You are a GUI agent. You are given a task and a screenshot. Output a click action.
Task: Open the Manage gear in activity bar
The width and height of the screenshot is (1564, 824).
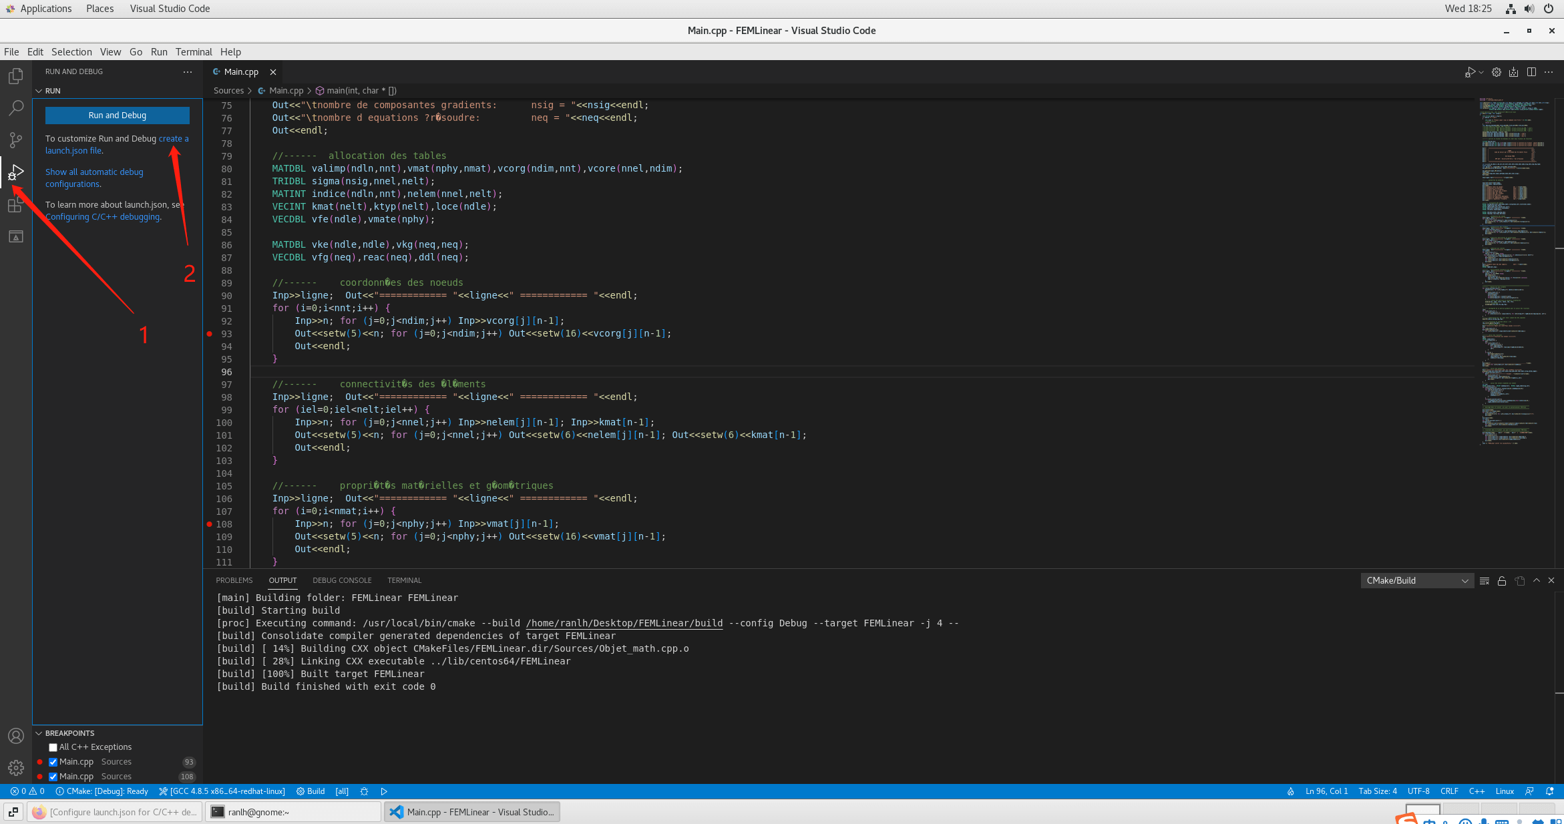(16, 768)
